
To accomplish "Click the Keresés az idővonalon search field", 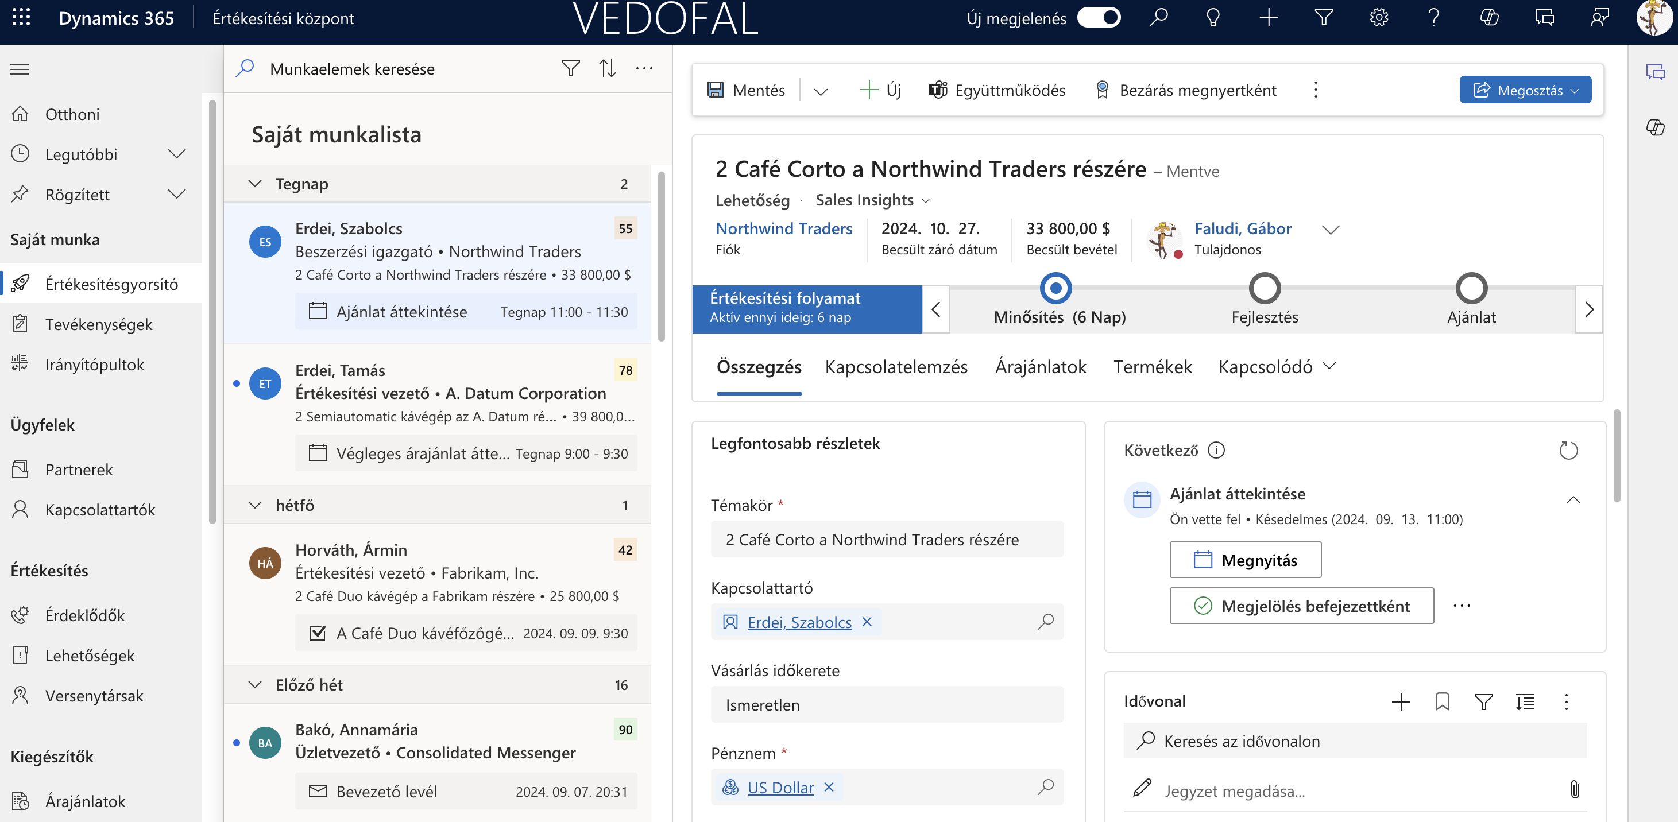I will tap(1355, 740).
